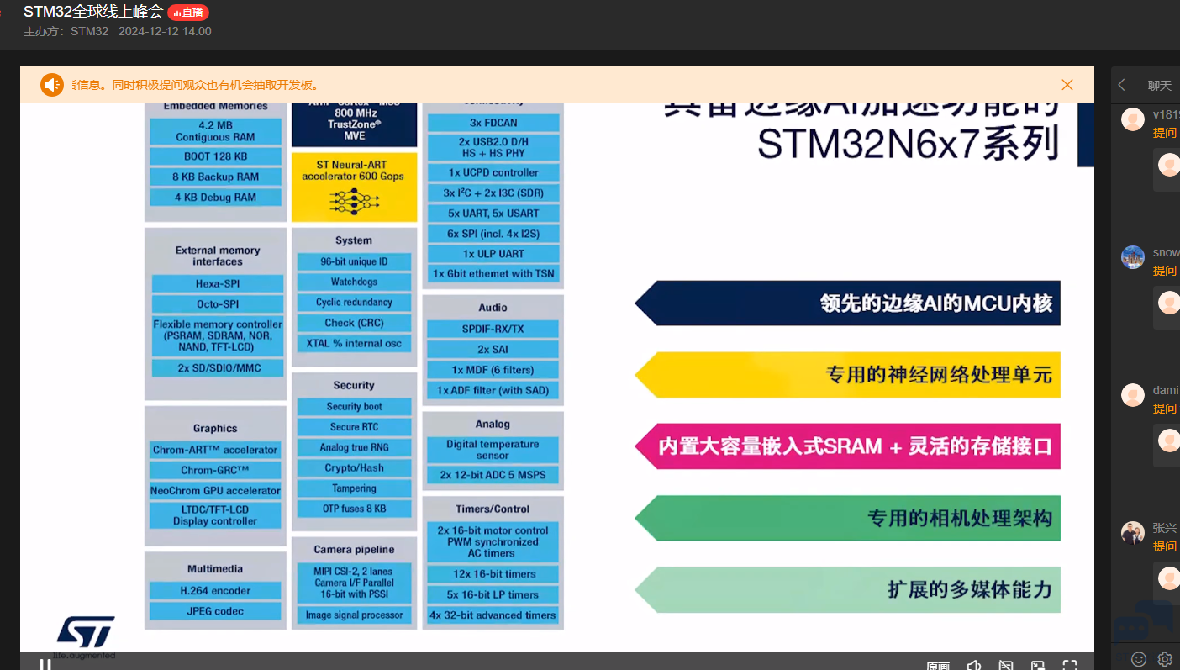Click green 专用的相机处理架构 banner
1180x670 pixels.
[847, 518]
